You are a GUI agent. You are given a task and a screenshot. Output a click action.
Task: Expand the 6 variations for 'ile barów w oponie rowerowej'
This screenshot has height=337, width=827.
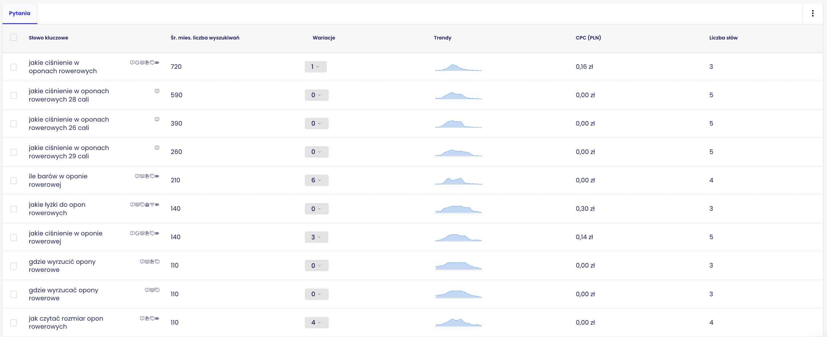[317, 180]
